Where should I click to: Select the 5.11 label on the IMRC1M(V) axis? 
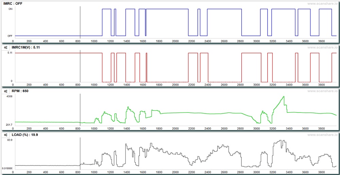tap(9, 53)
